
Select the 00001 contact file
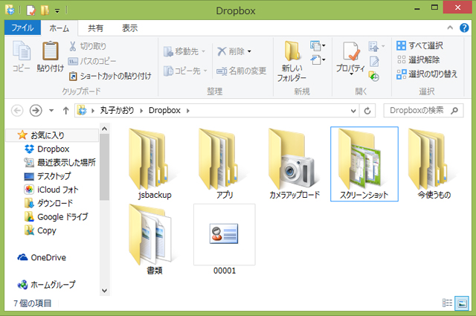pyautogui.click(x=225, y=240)
